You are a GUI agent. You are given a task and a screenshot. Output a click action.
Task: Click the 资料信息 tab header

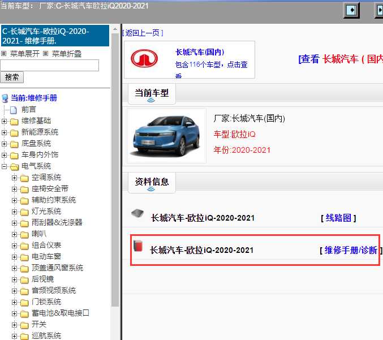pos(152,183)
